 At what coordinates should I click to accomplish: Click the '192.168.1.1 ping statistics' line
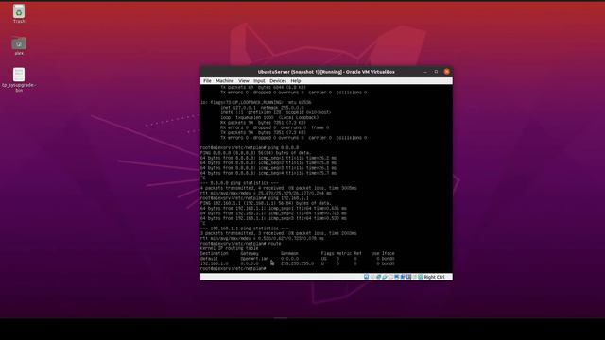pyautogui.click(x=245, y=229)
